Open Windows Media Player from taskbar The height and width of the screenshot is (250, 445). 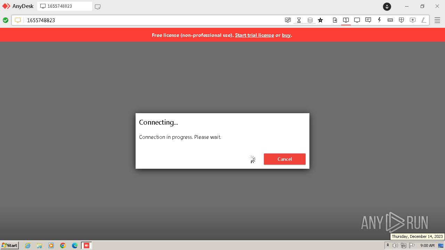51,245
